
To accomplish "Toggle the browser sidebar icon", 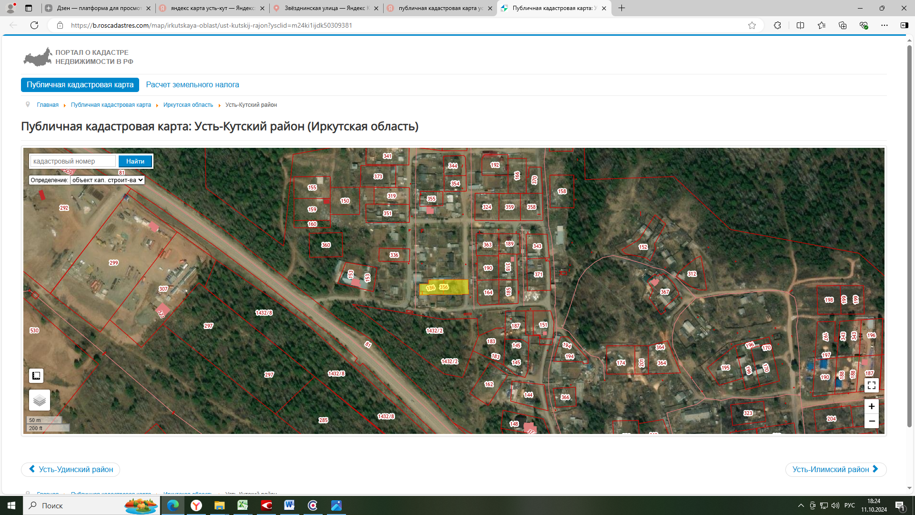I will pos(904,25).
